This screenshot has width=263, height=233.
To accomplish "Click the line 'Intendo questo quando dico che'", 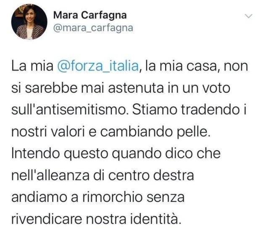I will click(x=116, y=154).
